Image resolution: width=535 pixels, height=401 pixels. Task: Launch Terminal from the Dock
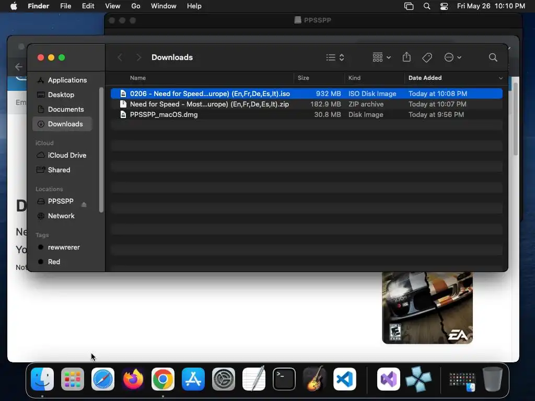click(284, 379)
